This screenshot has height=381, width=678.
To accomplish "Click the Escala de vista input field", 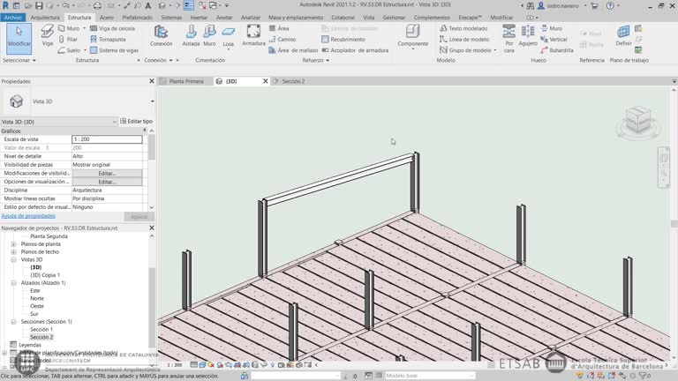I will [x=106, y=139].
